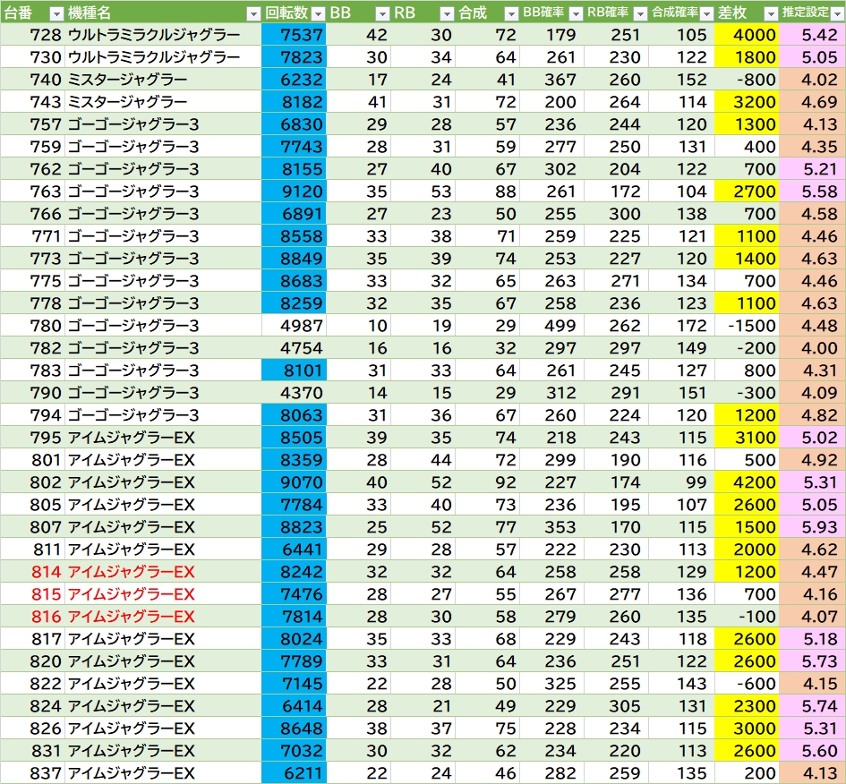Screen dimensions: 846x784
Task: Select the 差枚 cell showing -1500
Action: tap(747, 326)
